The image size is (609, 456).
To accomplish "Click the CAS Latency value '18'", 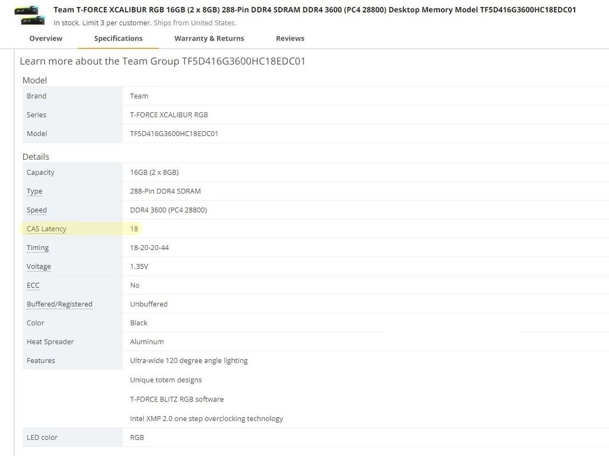I will point(134,229).
